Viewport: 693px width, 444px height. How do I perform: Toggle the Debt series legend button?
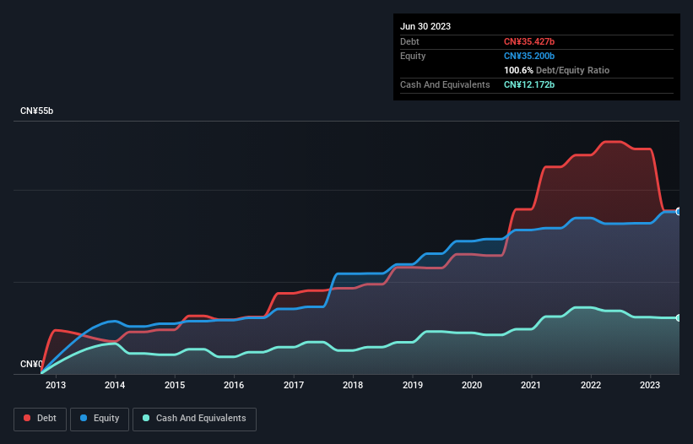(x=40, y=419)
